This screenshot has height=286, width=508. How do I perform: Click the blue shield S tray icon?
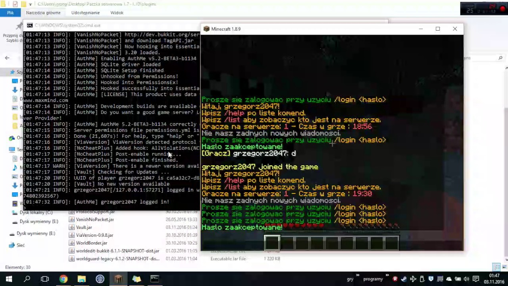click(x=431, y=279)
